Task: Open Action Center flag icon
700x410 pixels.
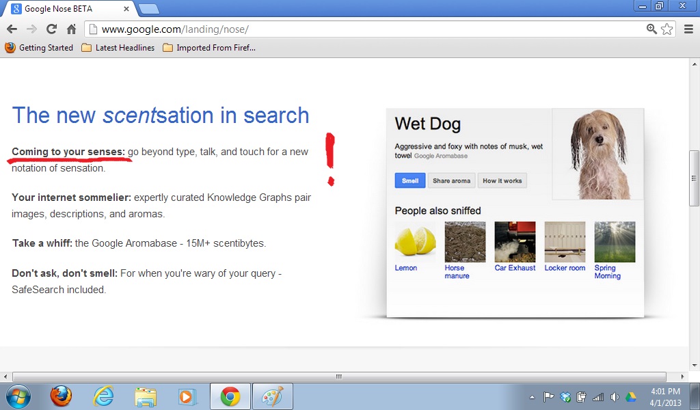Action: (548, 396)
